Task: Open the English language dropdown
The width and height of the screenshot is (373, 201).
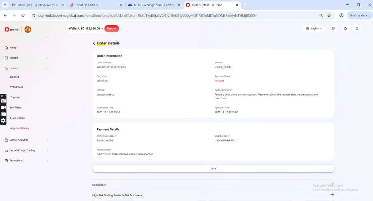Action: (x=314, y=29)
